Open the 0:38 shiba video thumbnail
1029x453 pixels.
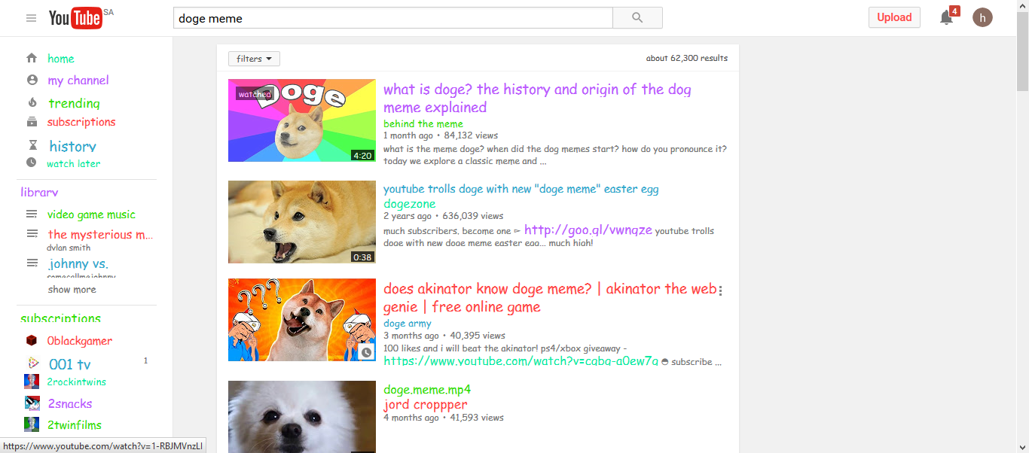click(x=302, y=222)
